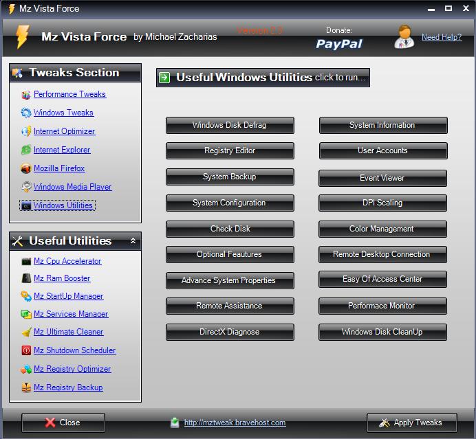Click the Mz Ultimate Cleaner broom icon
Image resolution: width=476 pixels, height=439 pixels.
coord(26,332)
